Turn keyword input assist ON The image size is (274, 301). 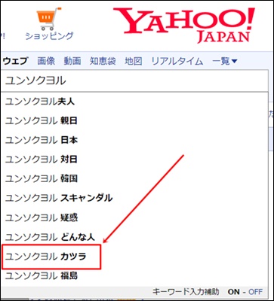click(x=233, y=292)
